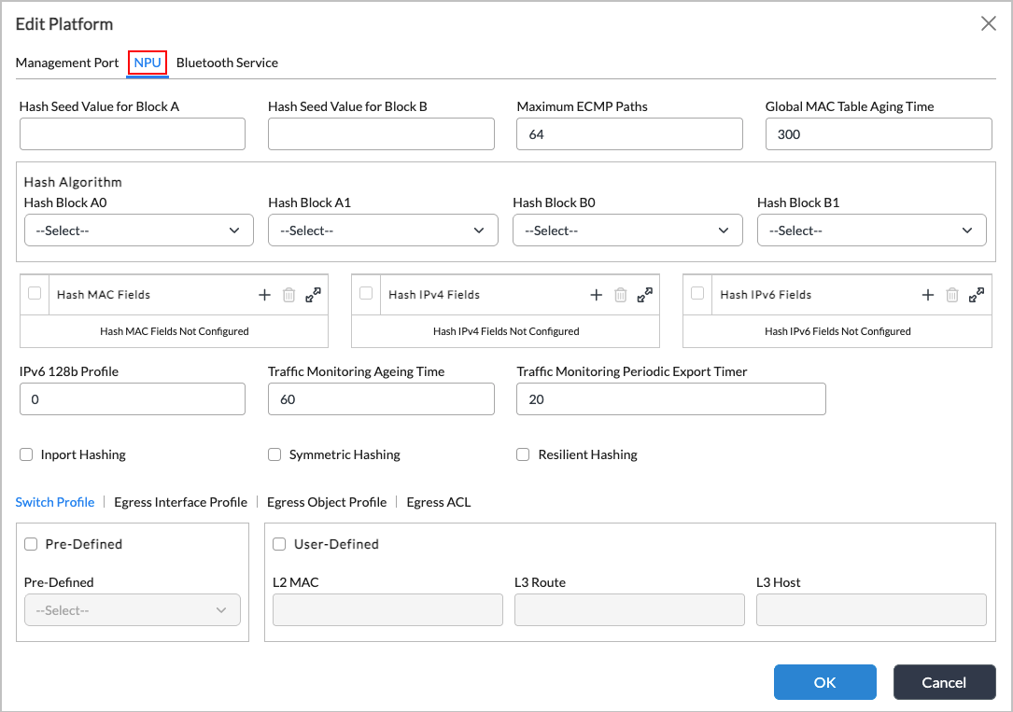The image size is (1013, 712).
Task: Add a new Hash IPv6 Fields entry
Action: 928,295
